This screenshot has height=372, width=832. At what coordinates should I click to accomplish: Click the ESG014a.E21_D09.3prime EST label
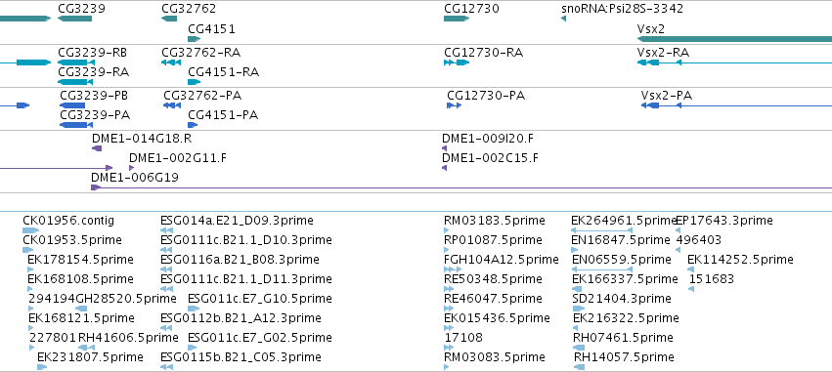tap(237, 221)
